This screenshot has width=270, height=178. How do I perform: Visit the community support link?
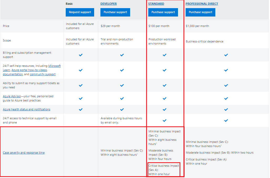coord(43,74)
